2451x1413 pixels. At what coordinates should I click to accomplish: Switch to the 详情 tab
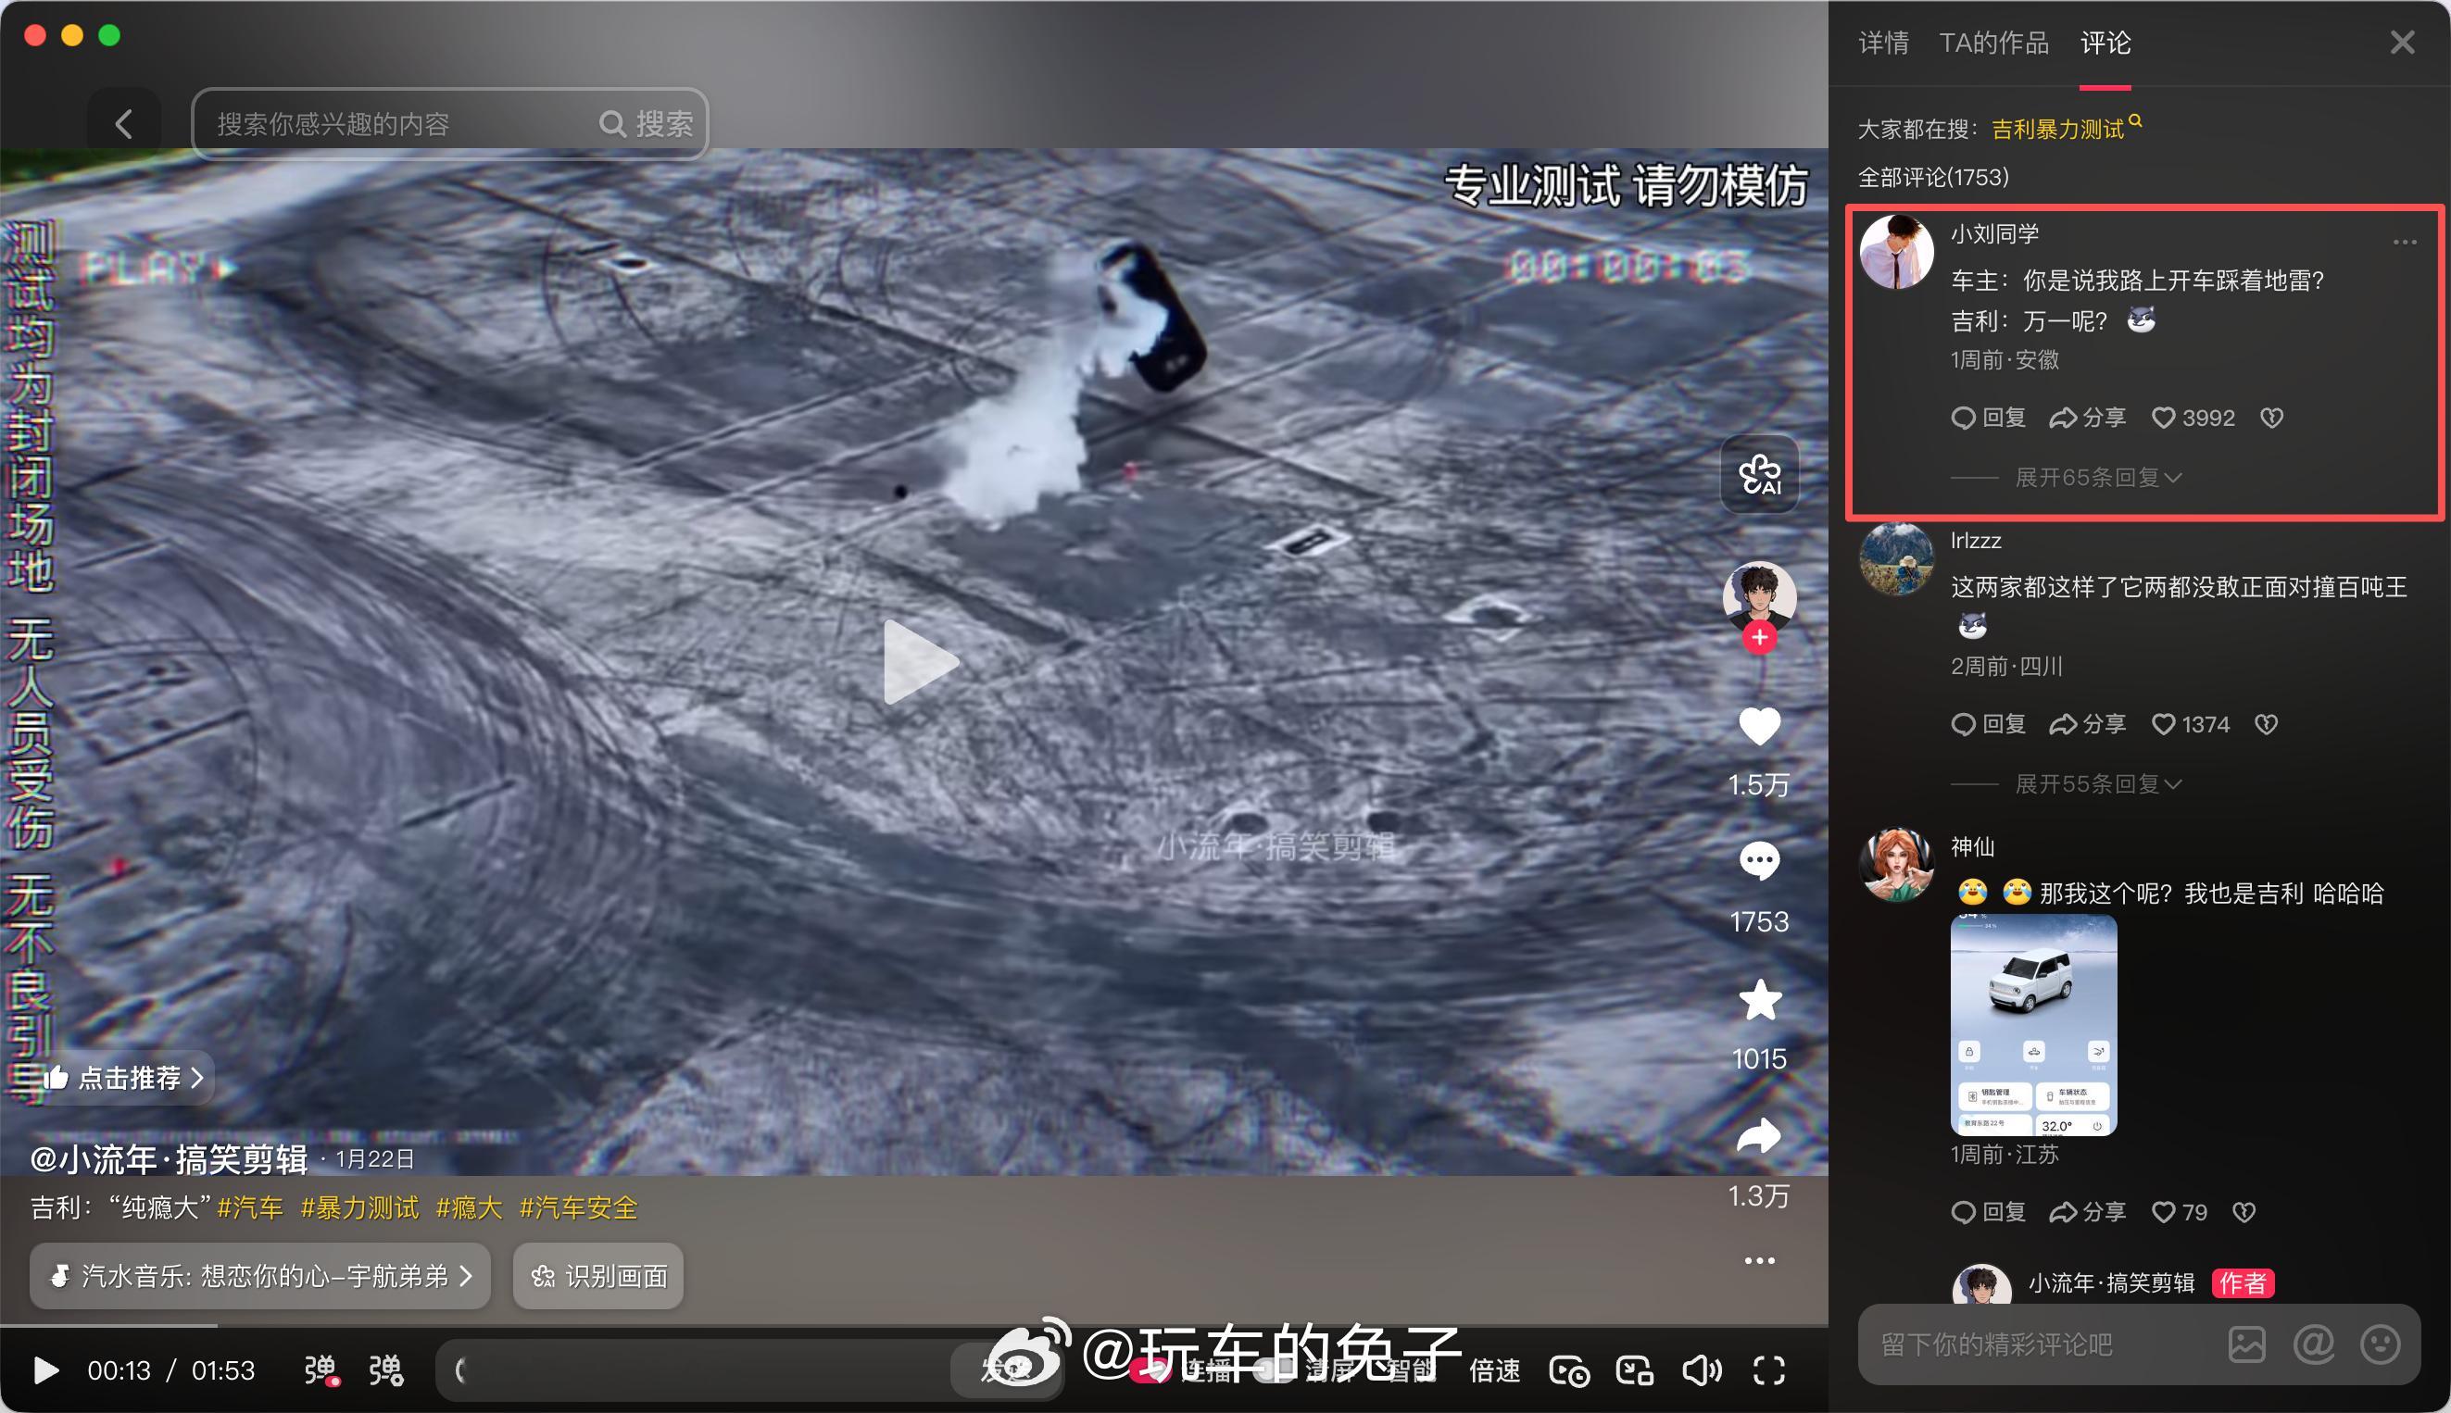click(x=1883, y=43)
